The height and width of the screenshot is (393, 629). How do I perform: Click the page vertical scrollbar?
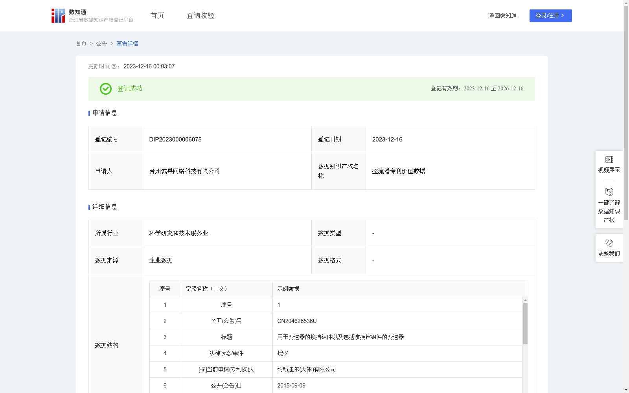(x=626, y=113)
